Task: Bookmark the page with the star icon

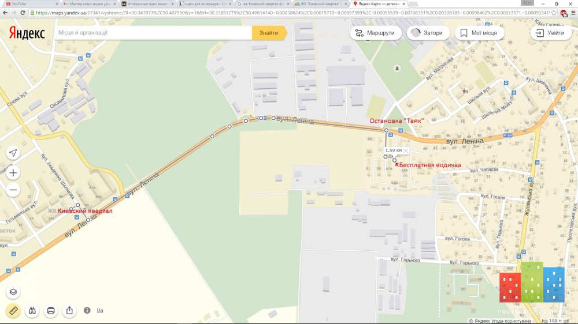Action: pyautogui.click(x=554, y=13)
